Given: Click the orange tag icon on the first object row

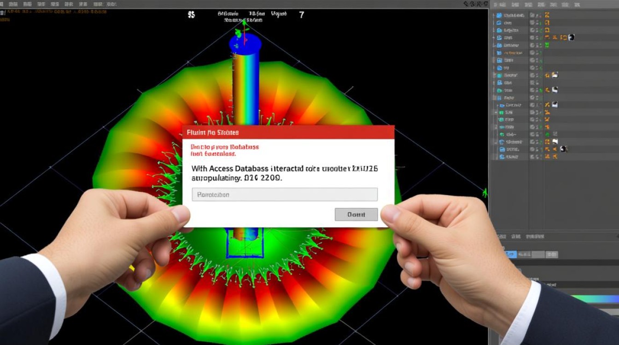Looking at the screenshot, I should 547,15.
